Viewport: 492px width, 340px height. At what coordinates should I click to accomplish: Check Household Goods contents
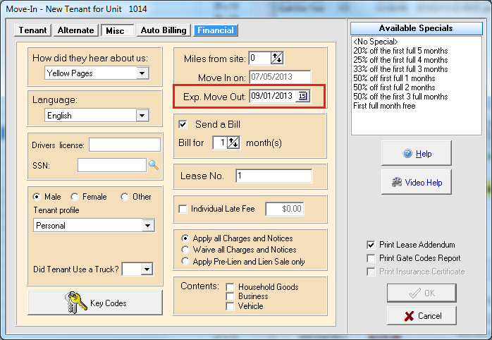tap(230, 287)
